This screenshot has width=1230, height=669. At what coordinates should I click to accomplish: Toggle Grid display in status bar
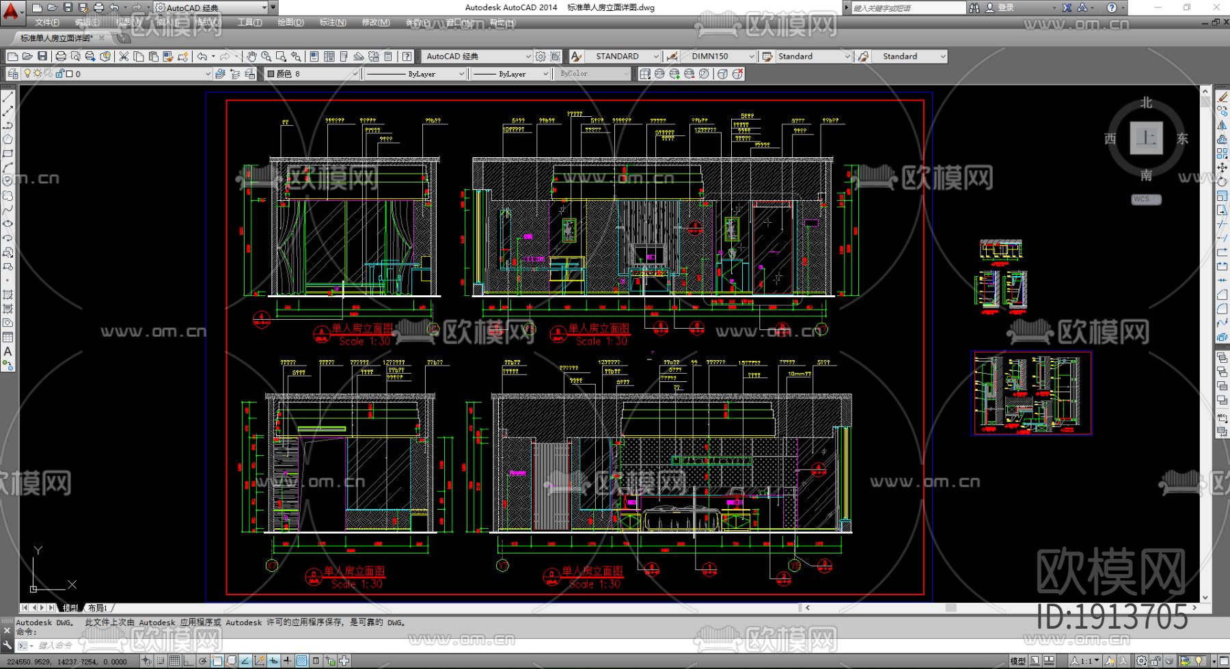click(x=174, y=661)
